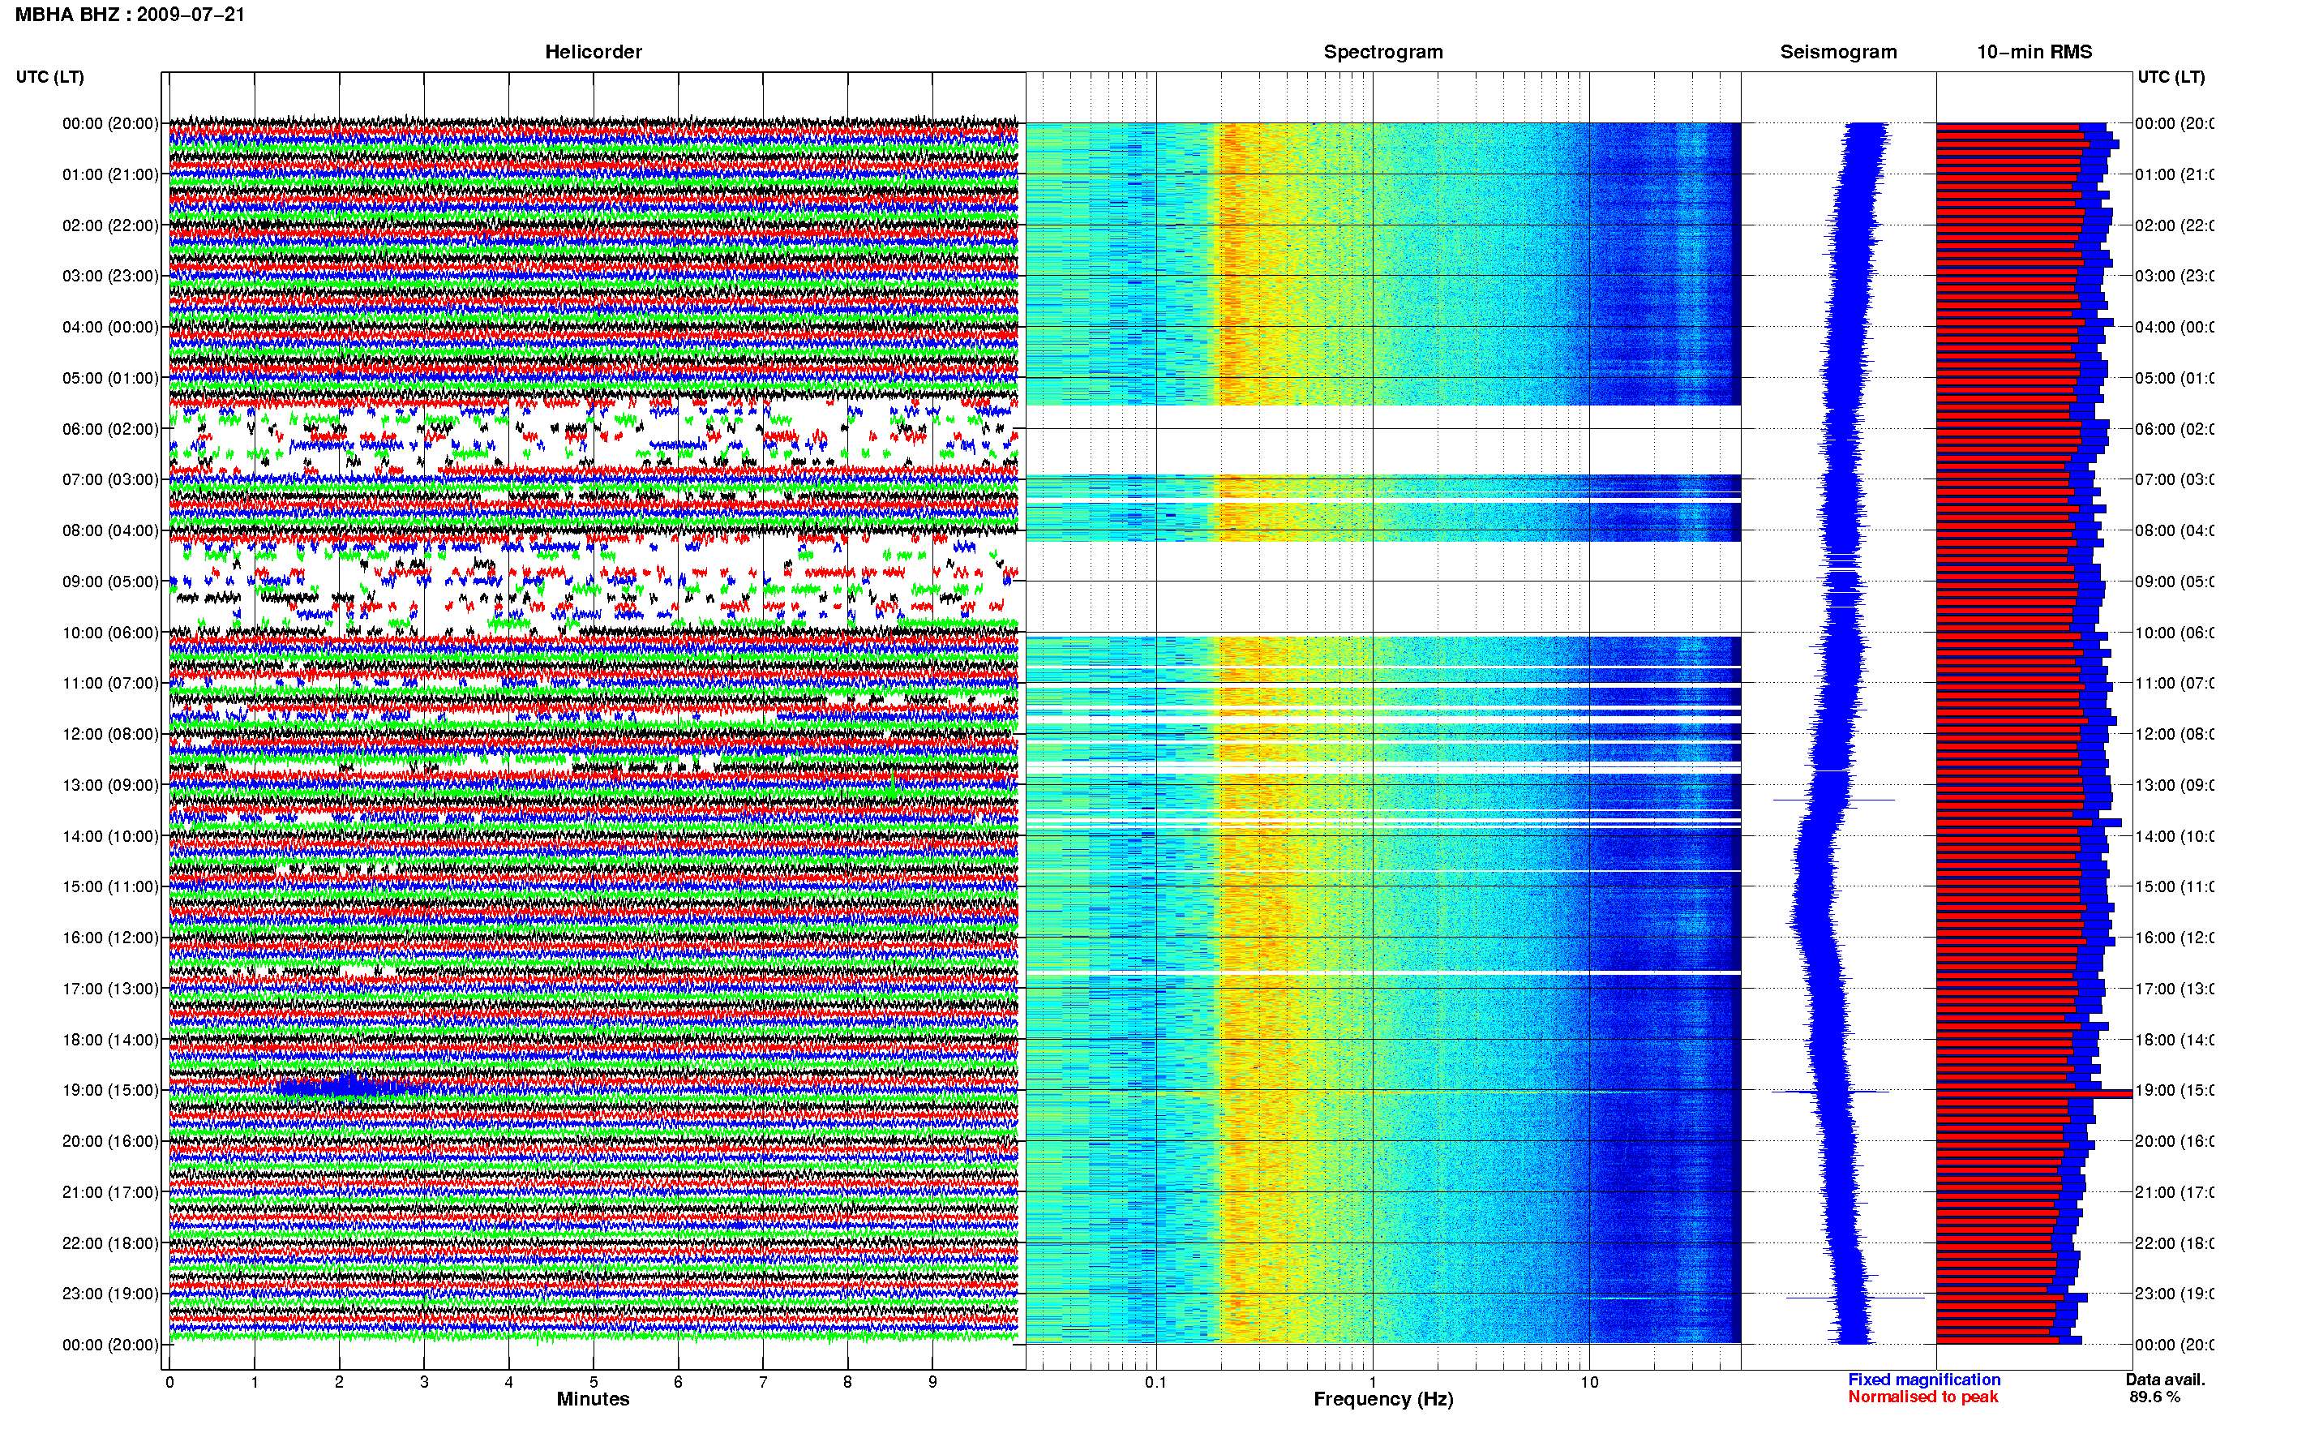This screenshot has height=1442, width=2306.
Task: Click the left 06:00 (02:00) time label
Action: pos(110,429)
